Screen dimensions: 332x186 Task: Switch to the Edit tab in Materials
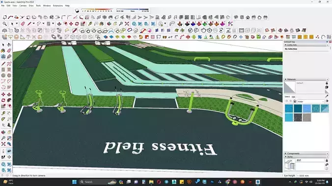point(294,97)
